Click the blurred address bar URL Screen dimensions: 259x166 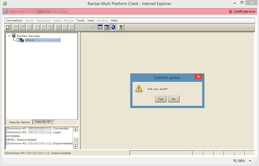[38, 11]
